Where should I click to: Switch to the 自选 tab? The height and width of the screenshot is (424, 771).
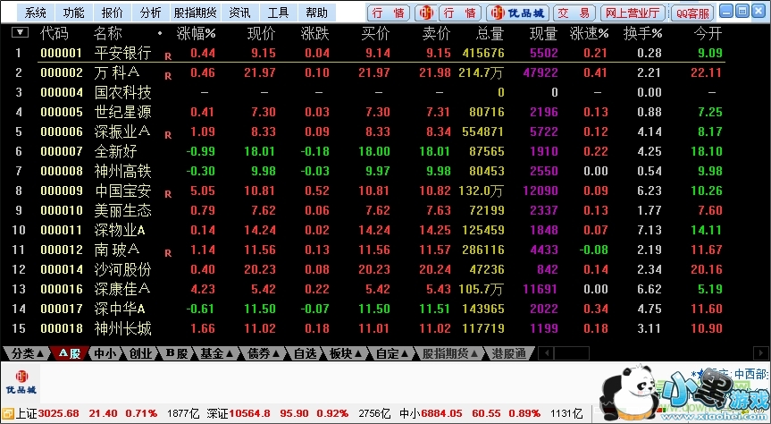click(x=305, y=353)
